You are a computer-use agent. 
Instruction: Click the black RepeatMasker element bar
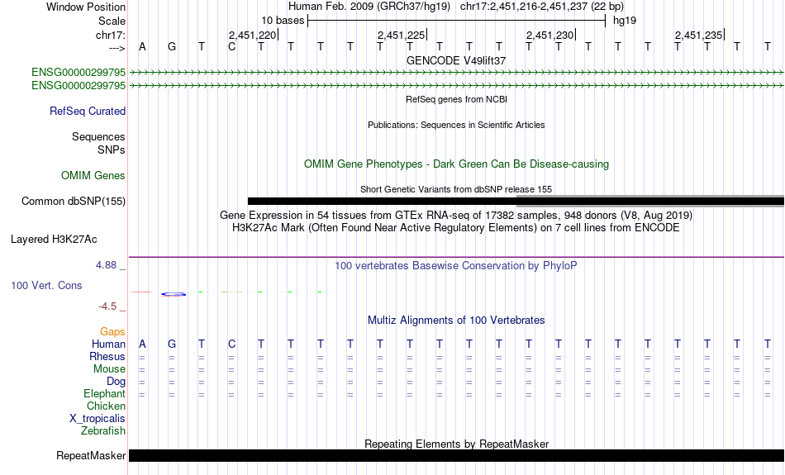click(457, 455)
